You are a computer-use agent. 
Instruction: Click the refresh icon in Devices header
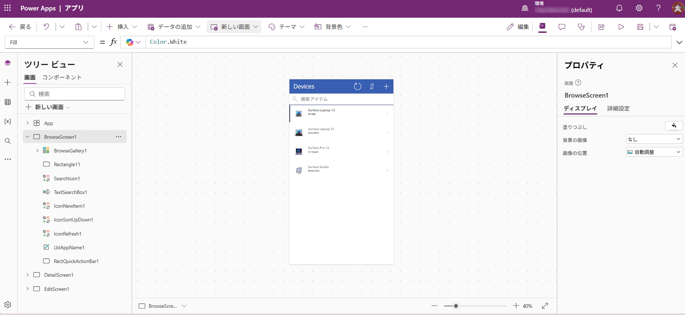coord(358,86)
